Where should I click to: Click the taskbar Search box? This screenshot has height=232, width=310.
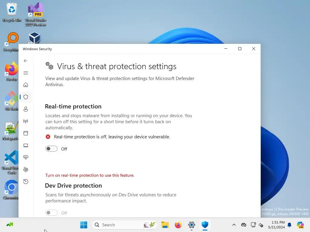pos(124,225)
